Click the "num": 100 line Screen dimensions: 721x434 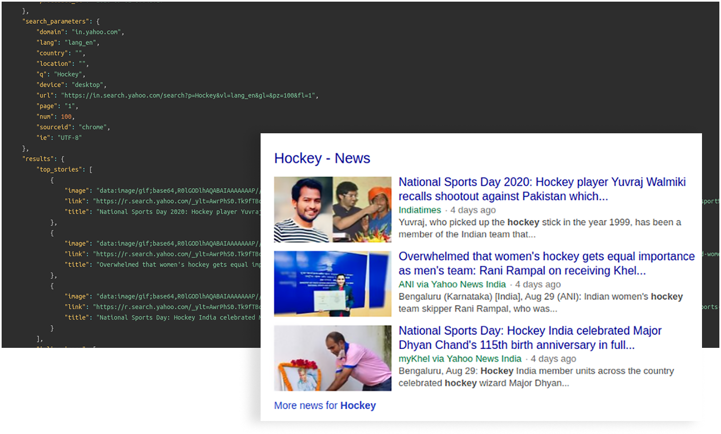[55, 116]
